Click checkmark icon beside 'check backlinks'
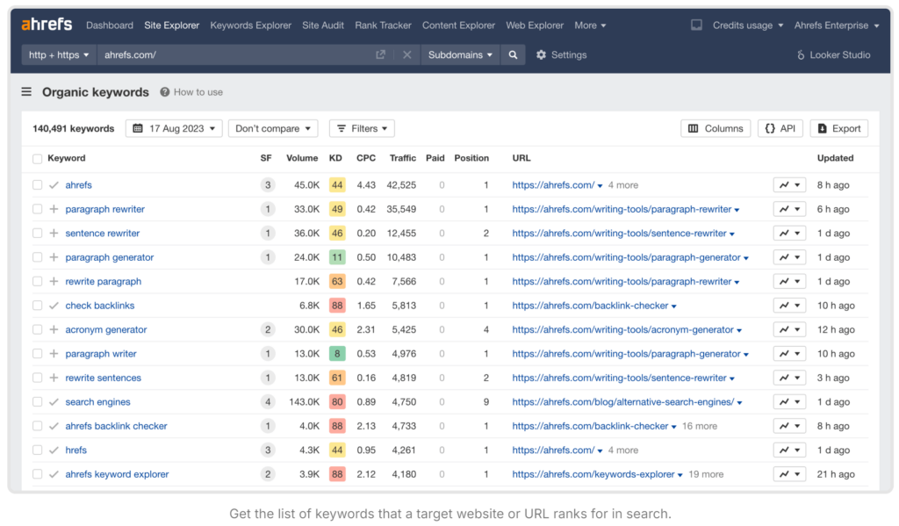This screenshot has height=526, width=899. [x=54, y=306]
